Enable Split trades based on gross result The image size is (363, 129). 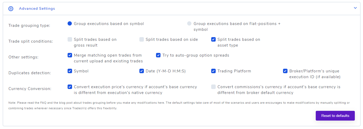[x=70, y=39]
